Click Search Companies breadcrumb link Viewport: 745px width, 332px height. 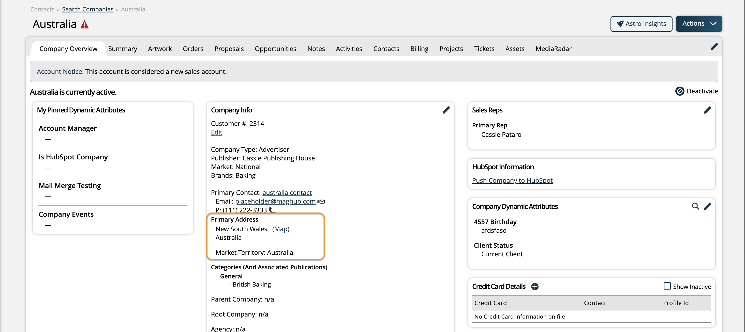click(88, 9)
